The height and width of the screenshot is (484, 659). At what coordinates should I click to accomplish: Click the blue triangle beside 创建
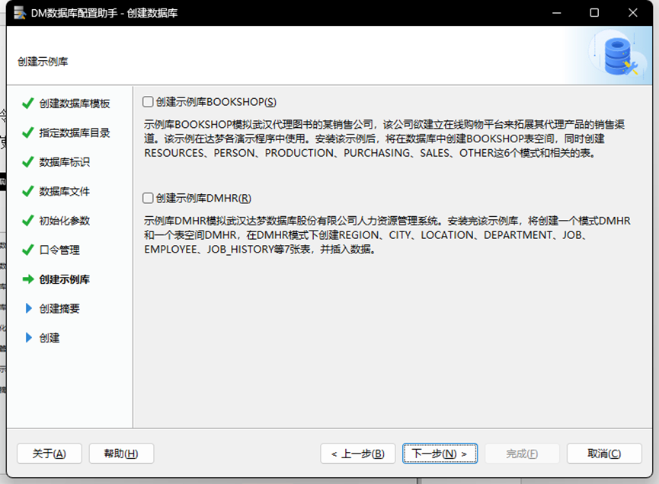pos(29,337)
